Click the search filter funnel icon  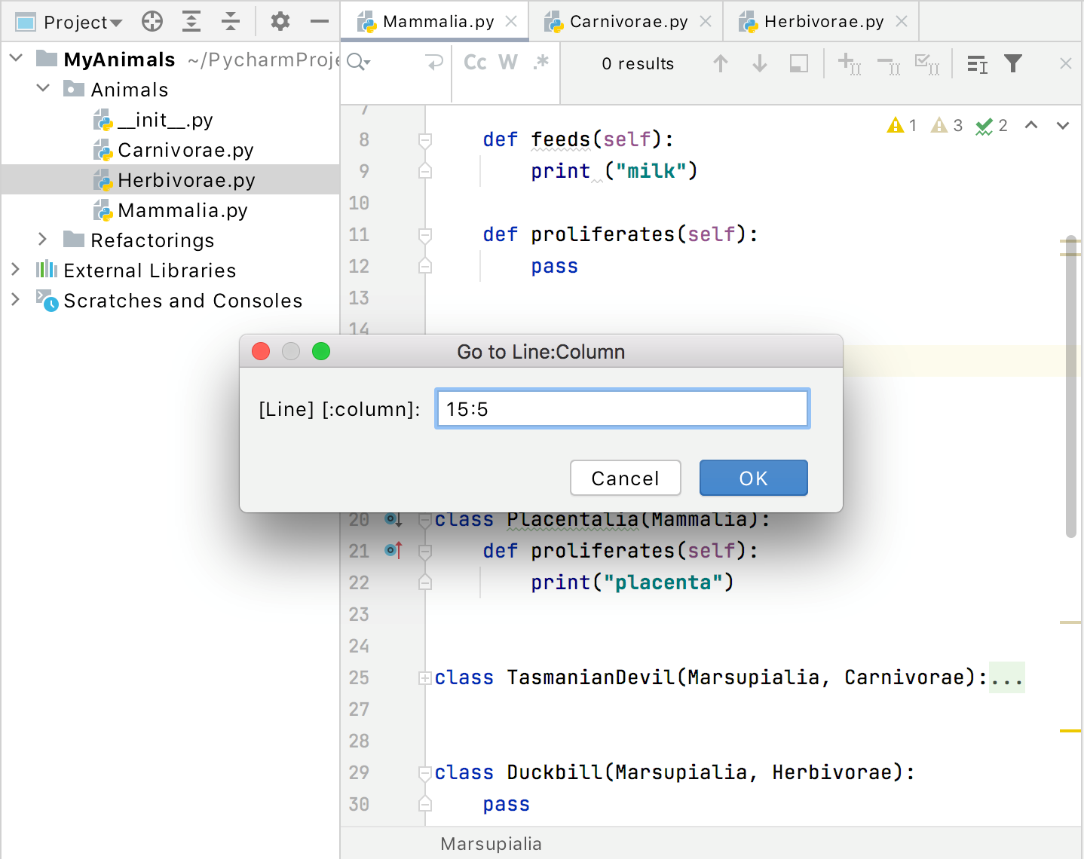point(1014,64)
